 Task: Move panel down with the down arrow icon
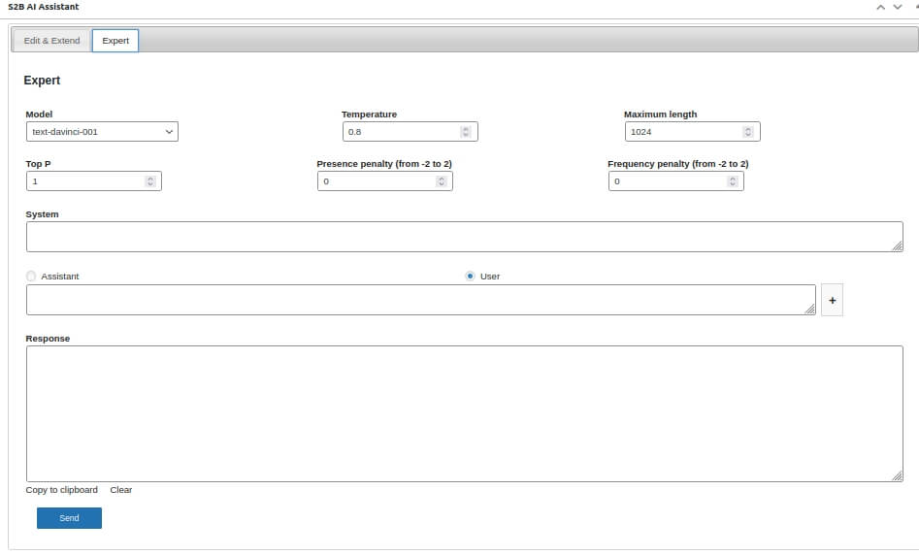[898, 7]
